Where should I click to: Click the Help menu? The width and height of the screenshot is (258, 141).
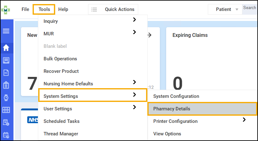[63, 9]
